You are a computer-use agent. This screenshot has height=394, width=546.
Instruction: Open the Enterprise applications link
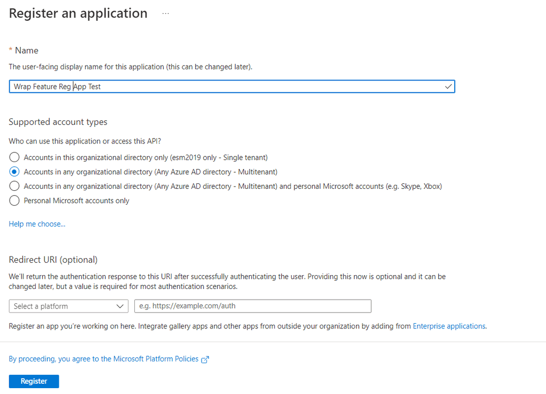tap(449, 326)
